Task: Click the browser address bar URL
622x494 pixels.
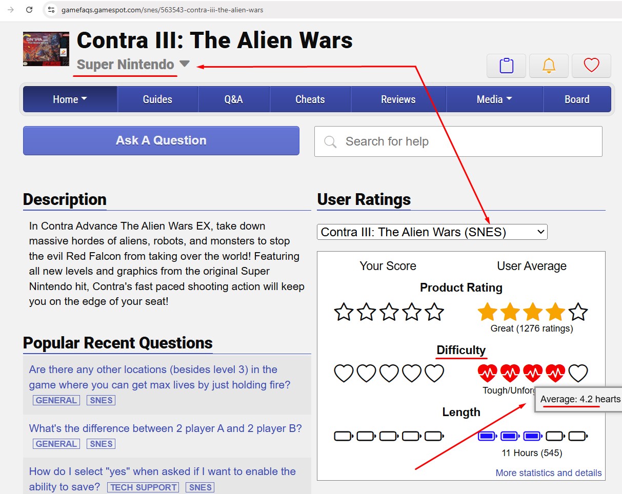Action: (163, 10)
